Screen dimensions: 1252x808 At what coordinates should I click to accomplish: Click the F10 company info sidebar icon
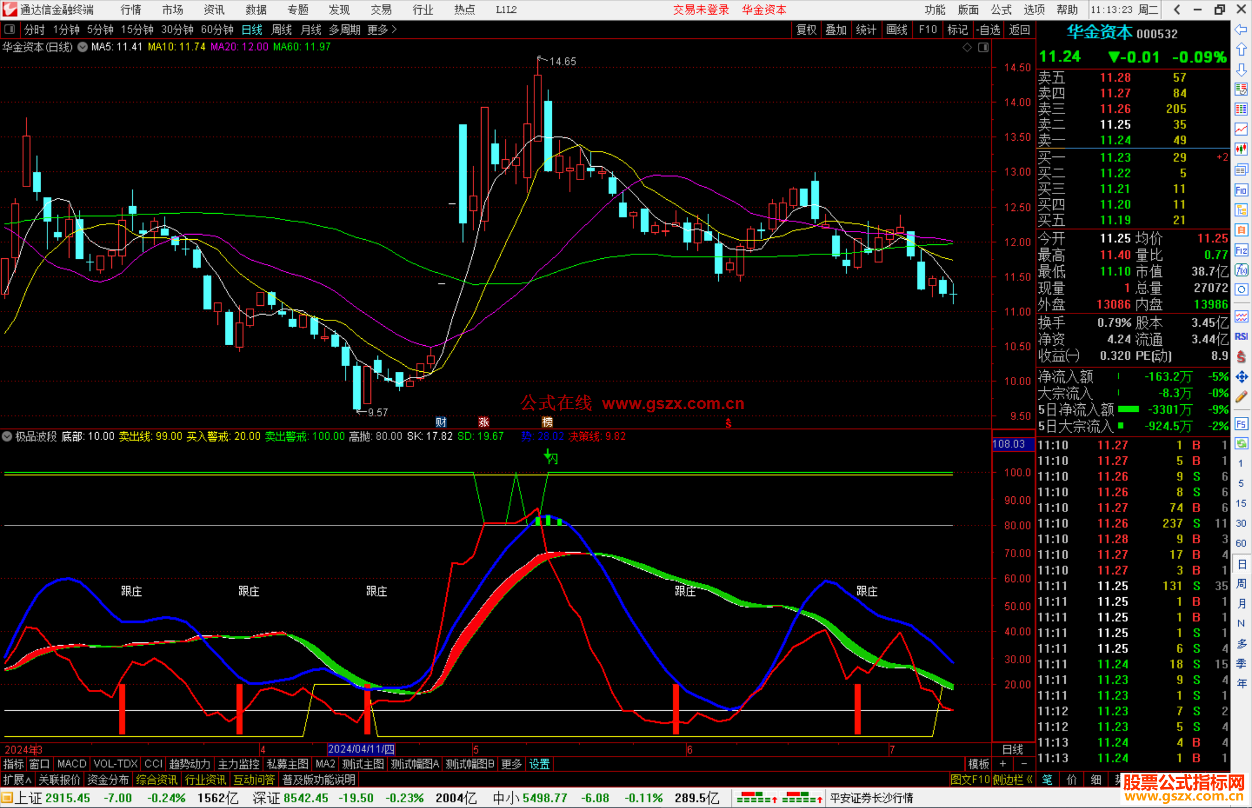pos(1241,190)
